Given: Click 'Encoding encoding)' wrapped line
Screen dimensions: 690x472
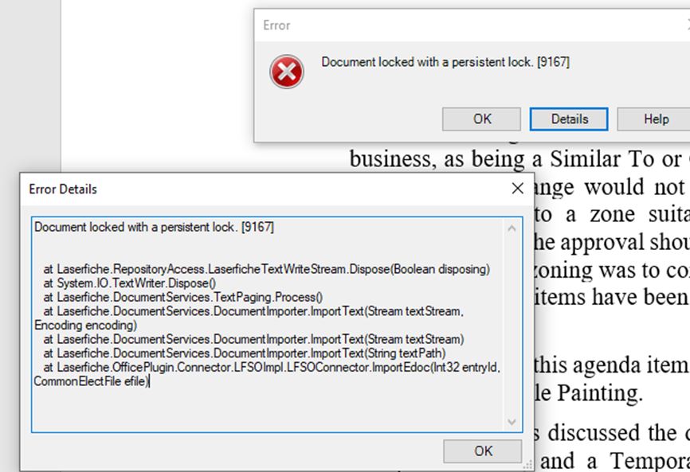Looking at the screenshot, I should coord(86,326).
